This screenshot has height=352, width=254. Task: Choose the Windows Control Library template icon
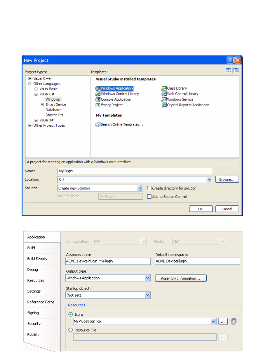point(98,94)
